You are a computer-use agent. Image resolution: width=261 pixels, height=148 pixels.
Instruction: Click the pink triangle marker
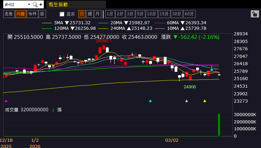pyautogui.click(x=186, y=101)
